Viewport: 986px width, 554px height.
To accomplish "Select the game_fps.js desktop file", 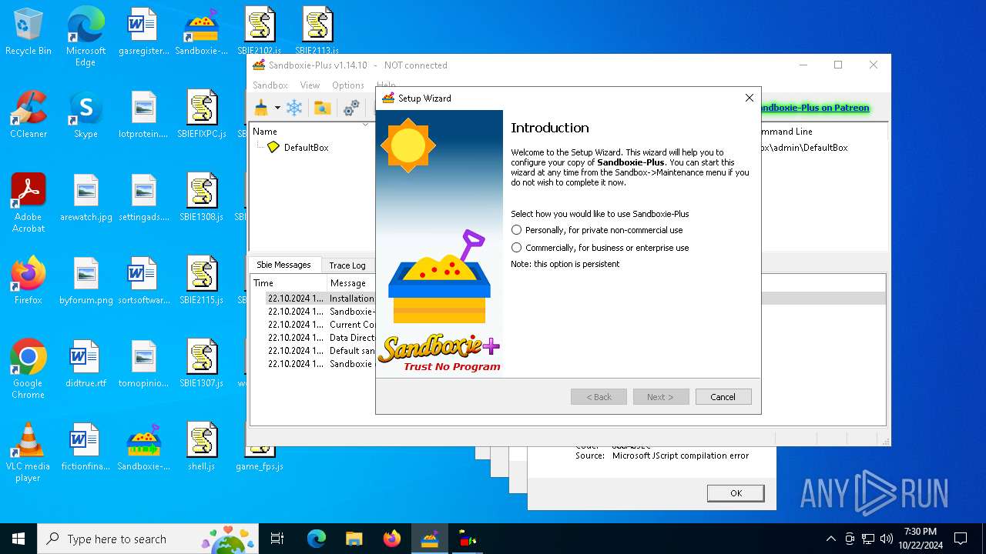I will point(260,460).
